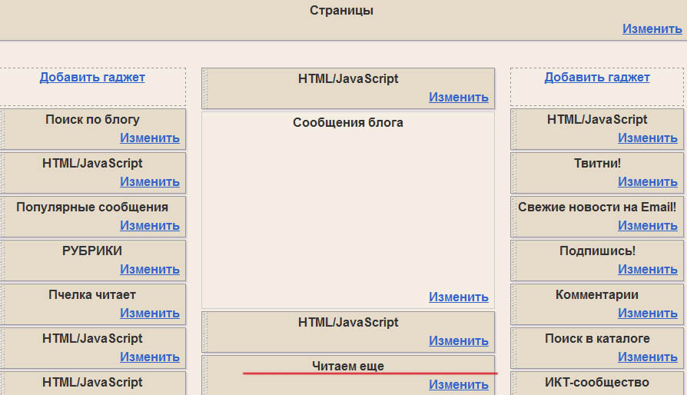
Task: Open left column Добавить гаджет link
Action: (x=92, y=77)
